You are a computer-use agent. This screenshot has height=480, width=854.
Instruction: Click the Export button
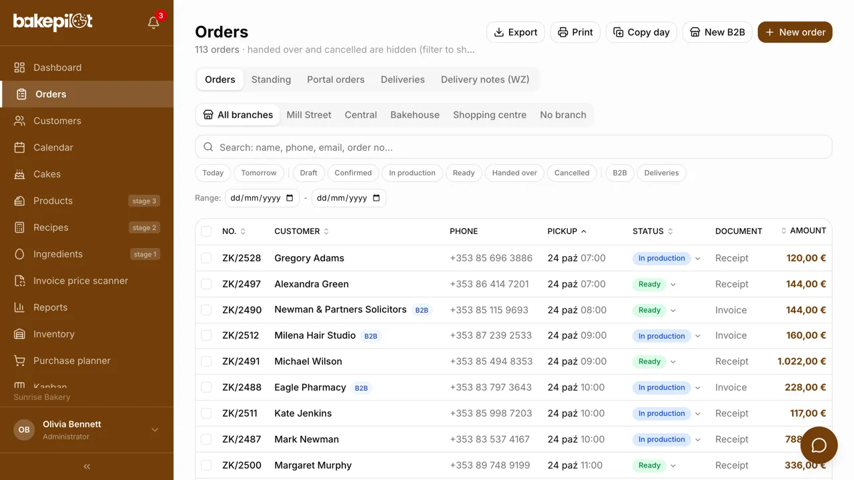(x=516, y=32)
